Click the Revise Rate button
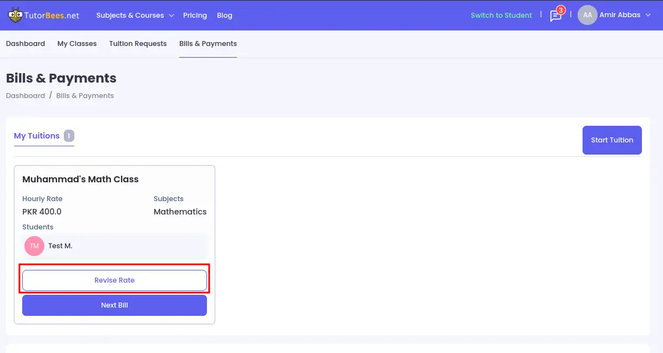Image resolution: width=663 pixels, height=353 pixels. point(114,280)
